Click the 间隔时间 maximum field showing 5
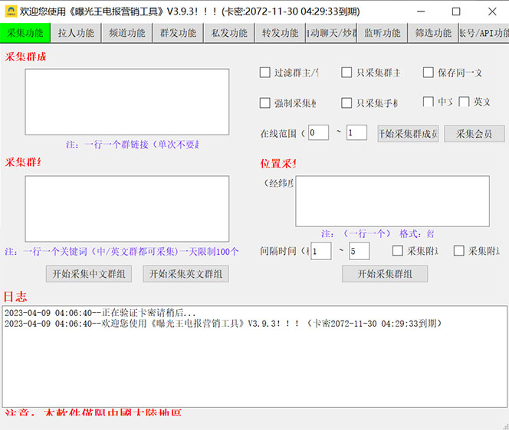This screenshot has height=430, width=509. [x=359, y=251]
